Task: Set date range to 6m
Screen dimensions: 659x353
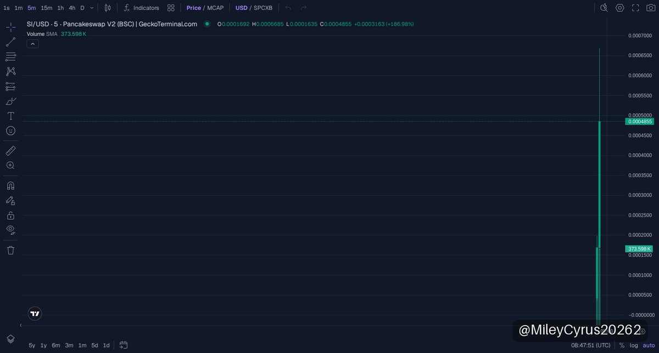Action: 56,345
